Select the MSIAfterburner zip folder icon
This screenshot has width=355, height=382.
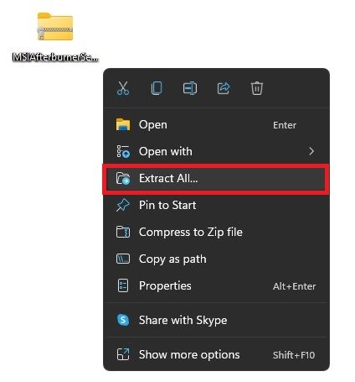pos(55,27)
